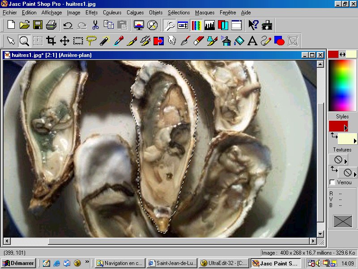
Task: Open the Couleurs menu
Action: point(112,13)
